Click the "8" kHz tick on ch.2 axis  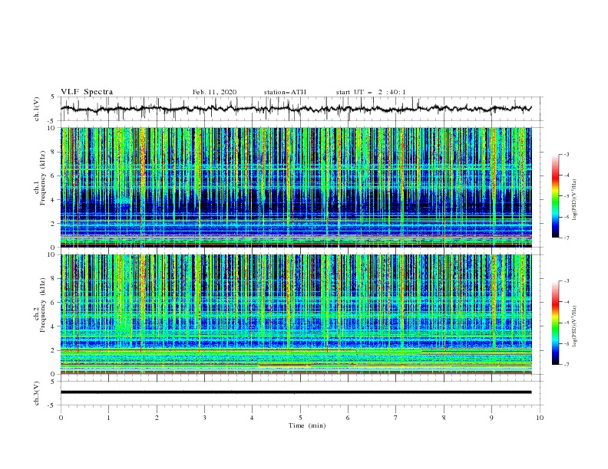click(x=54, y=279)
